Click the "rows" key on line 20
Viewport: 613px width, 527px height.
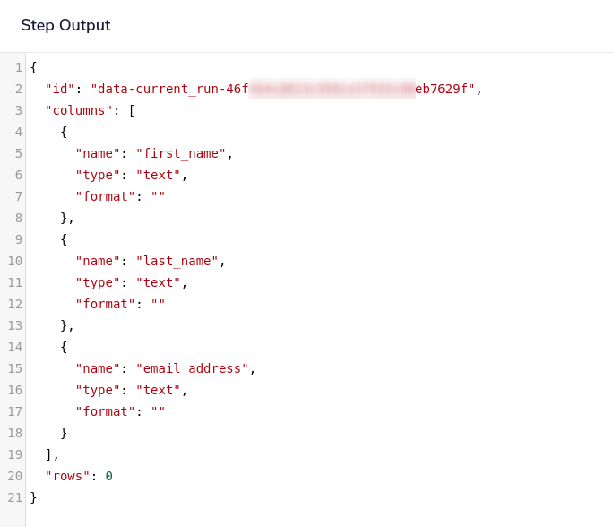tap(67, 476)
